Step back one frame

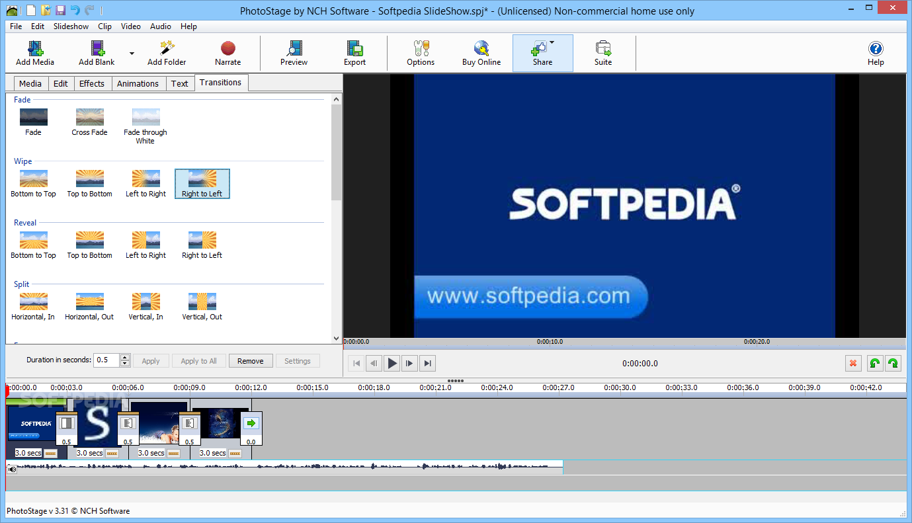click(374, 363)
